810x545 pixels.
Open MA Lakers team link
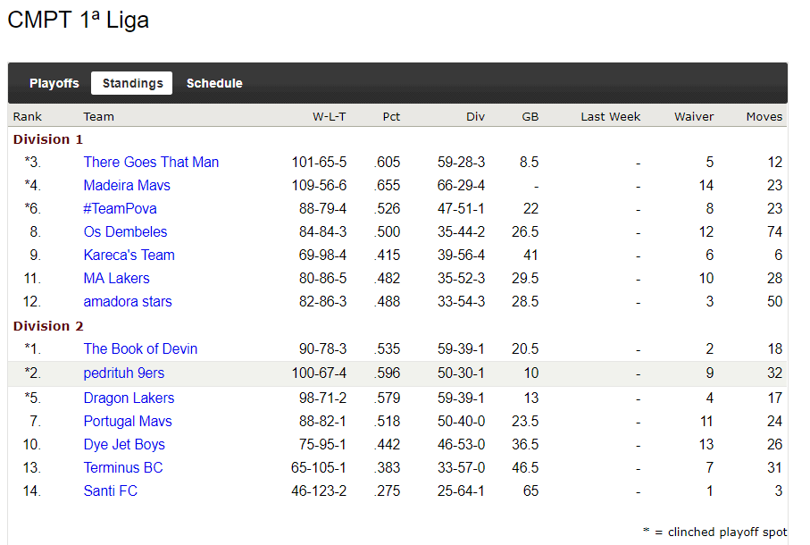click(x=116, y=279)
